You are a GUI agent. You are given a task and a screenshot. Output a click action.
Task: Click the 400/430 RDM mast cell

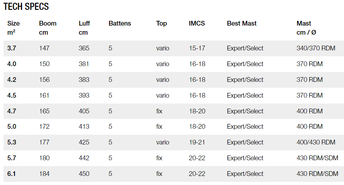(x=316, y=142)
